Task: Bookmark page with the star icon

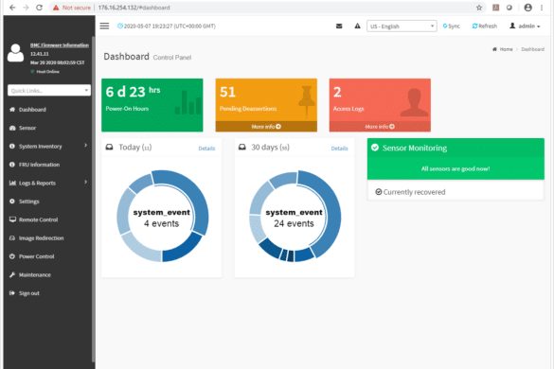Action: [479, 8]
